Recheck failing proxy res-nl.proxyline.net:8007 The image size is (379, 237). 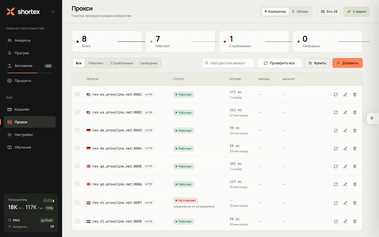(336, 203)
